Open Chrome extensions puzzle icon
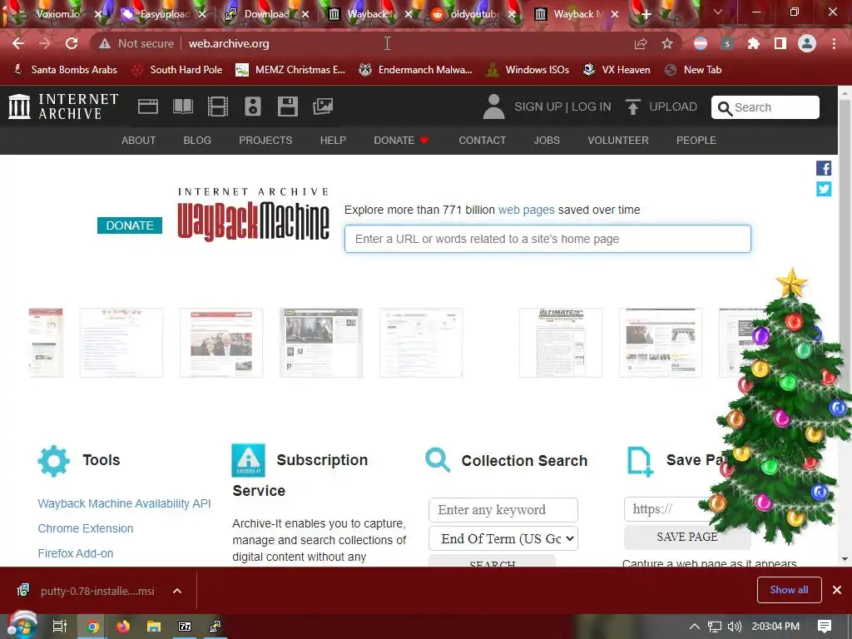Screen dimensions: 852x639 [754, 43]
